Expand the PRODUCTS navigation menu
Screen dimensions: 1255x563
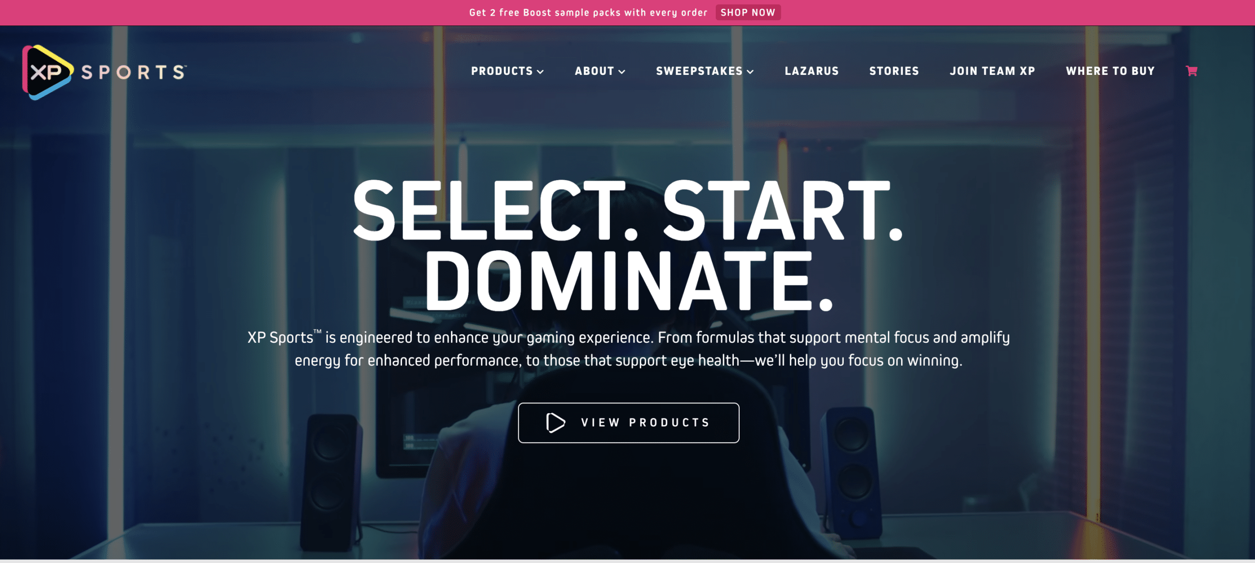[507, 71]
